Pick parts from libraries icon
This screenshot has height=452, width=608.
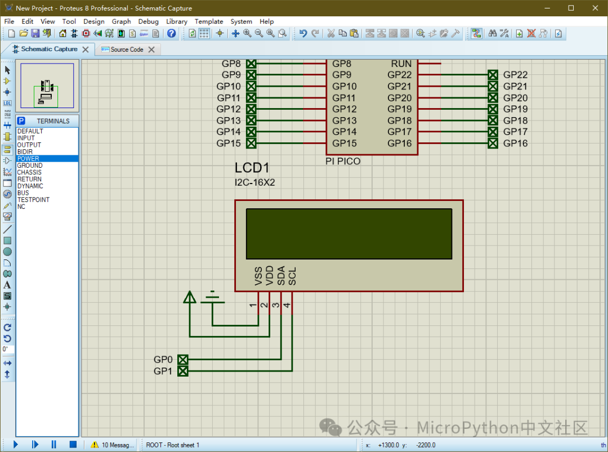pos(421,34)
